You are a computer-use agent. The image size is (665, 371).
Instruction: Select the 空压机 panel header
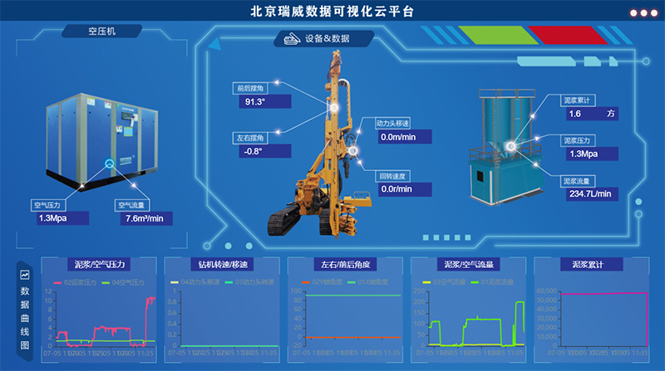pyautogui.click(x=101, y=31)
